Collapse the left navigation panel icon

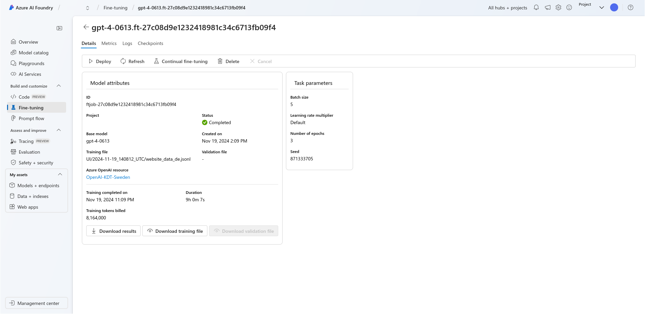[59, 28]
